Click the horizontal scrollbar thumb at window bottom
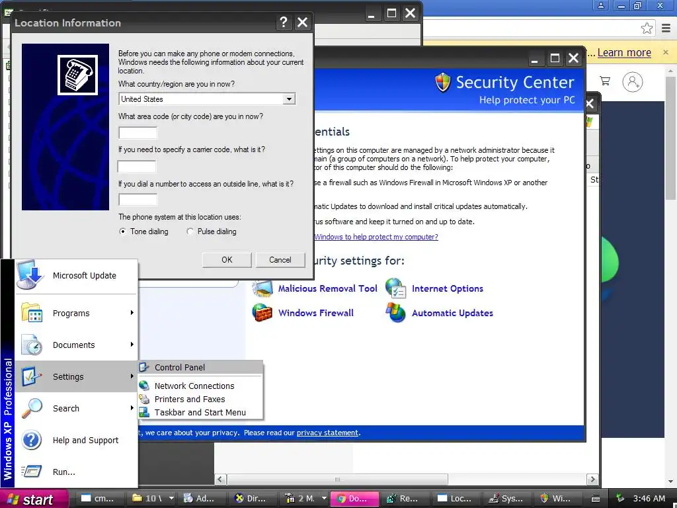This screenshot has width=677, height=508. pos(338,479)
